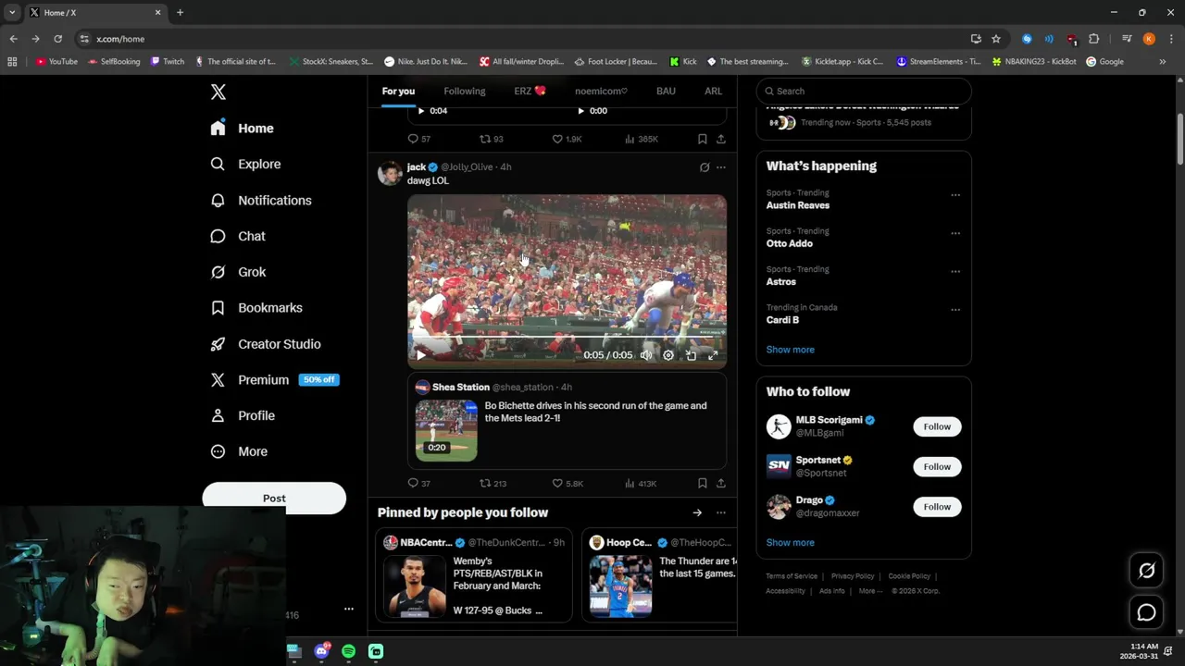
Task: Click the X search field
Action: (864, 91)
